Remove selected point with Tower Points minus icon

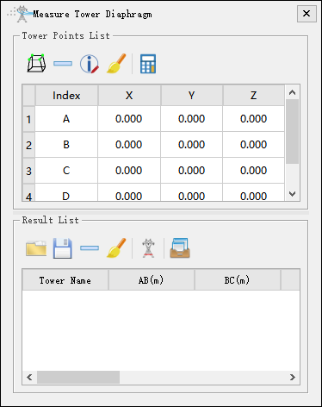coord(63,64)
